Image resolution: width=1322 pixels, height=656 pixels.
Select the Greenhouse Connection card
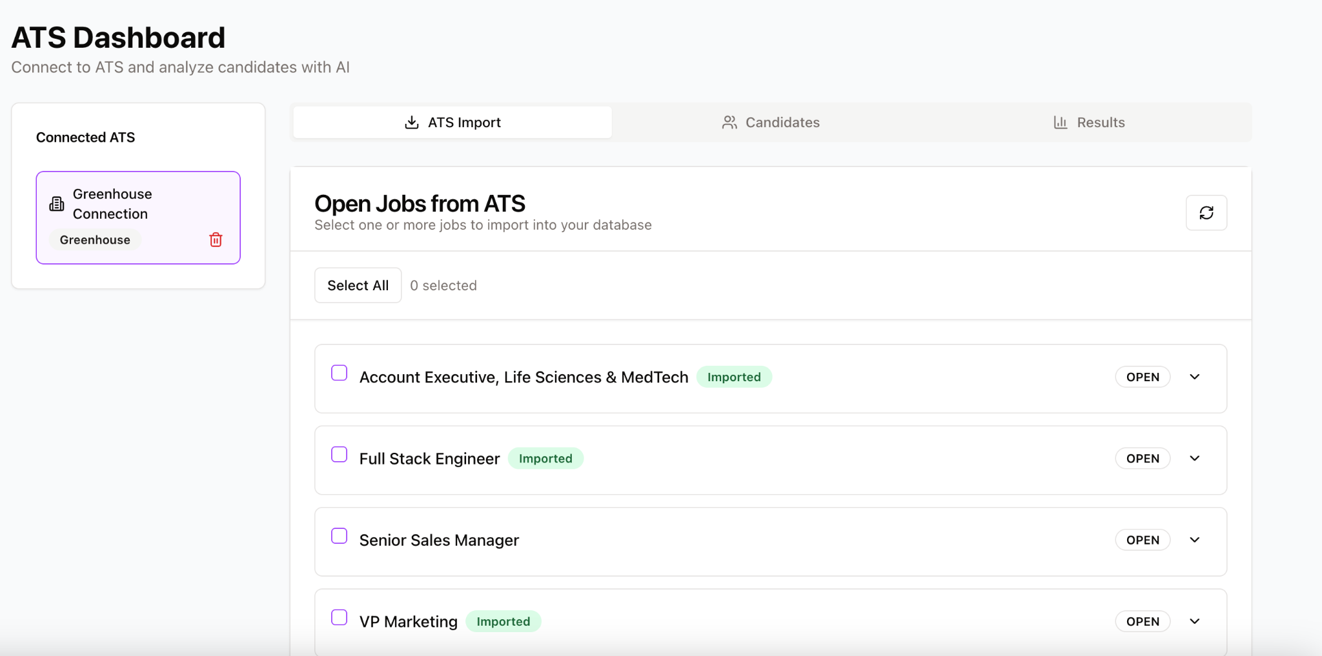[x=138, y=217]
